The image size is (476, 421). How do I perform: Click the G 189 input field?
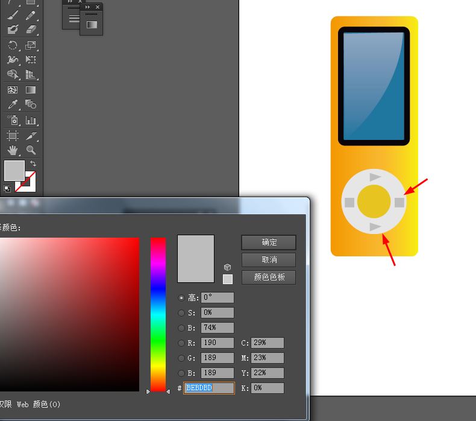click(218, 358)
